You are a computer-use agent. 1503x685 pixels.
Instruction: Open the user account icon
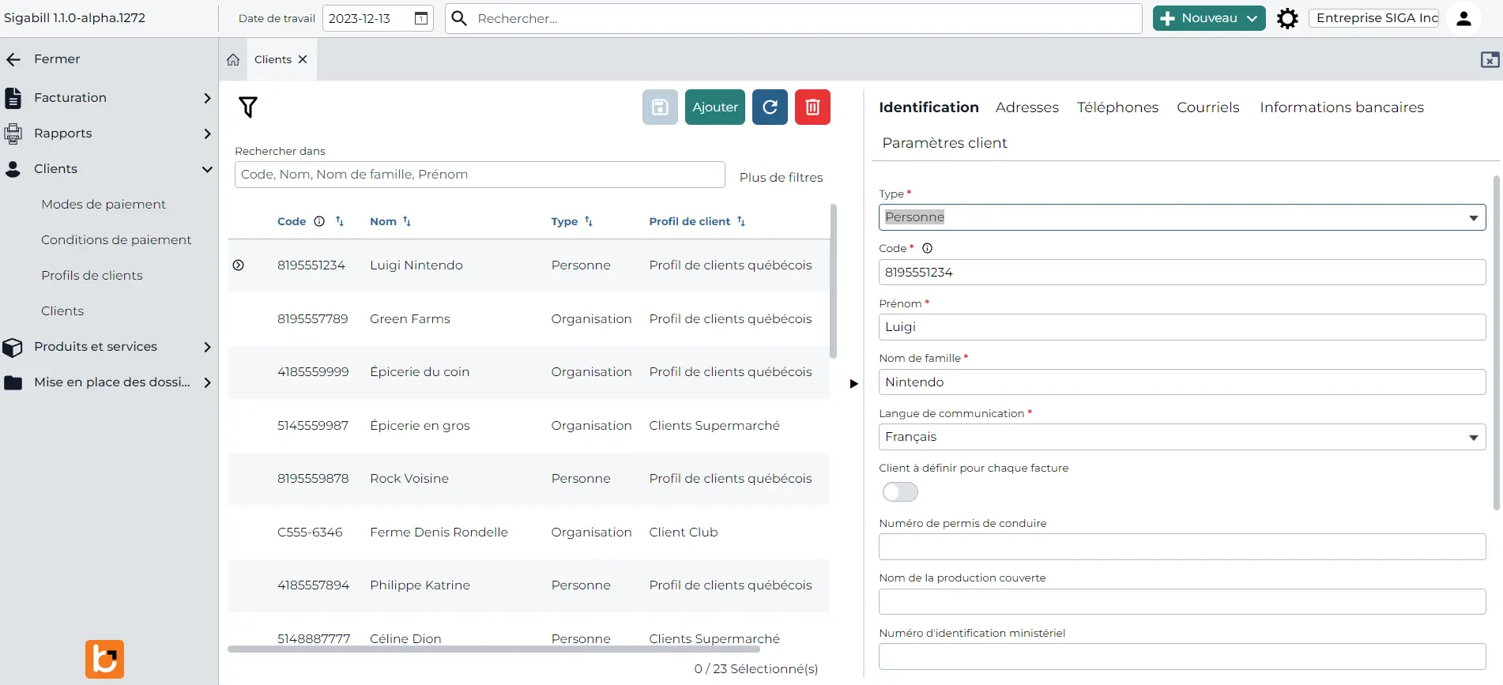click(x=1463, y=18)
